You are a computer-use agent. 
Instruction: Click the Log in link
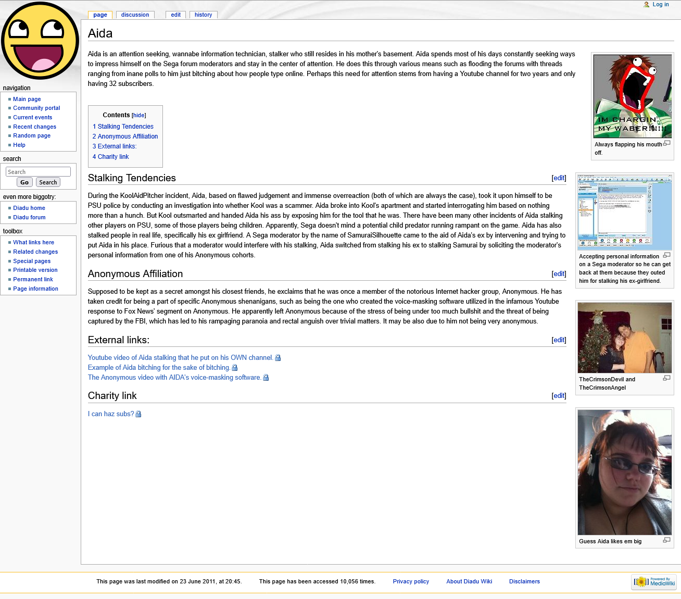[661, 5]
